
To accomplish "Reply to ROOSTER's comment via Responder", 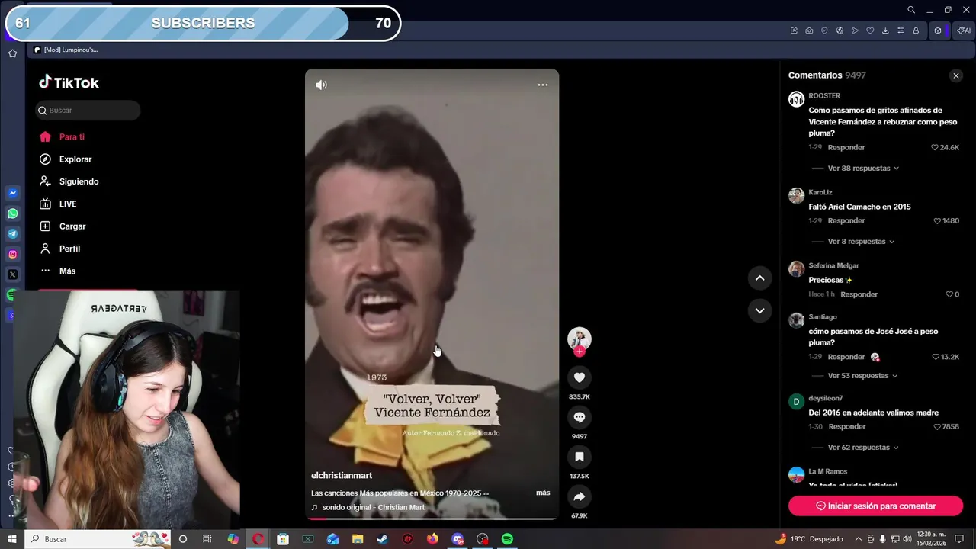I will [846, 147].
